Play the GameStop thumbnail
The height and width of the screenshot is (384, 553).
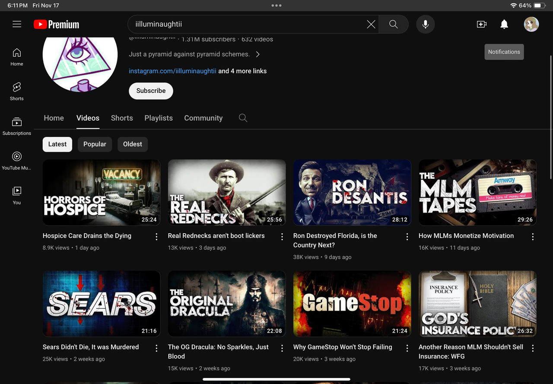(x=352, y=304)
